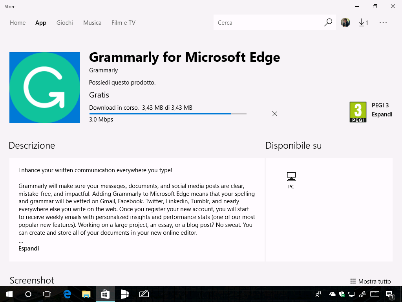The height and width of the screenshot is (302, 402).
Task: Open the People icon in system tray
Action: (318, 294)
